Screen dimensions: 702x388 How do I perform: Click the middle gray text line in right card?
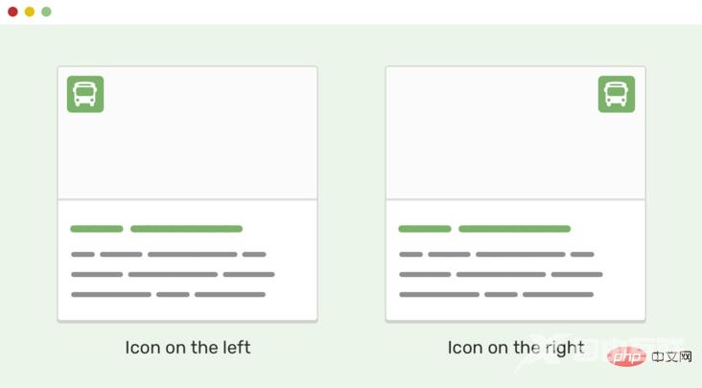coord(501,274)
